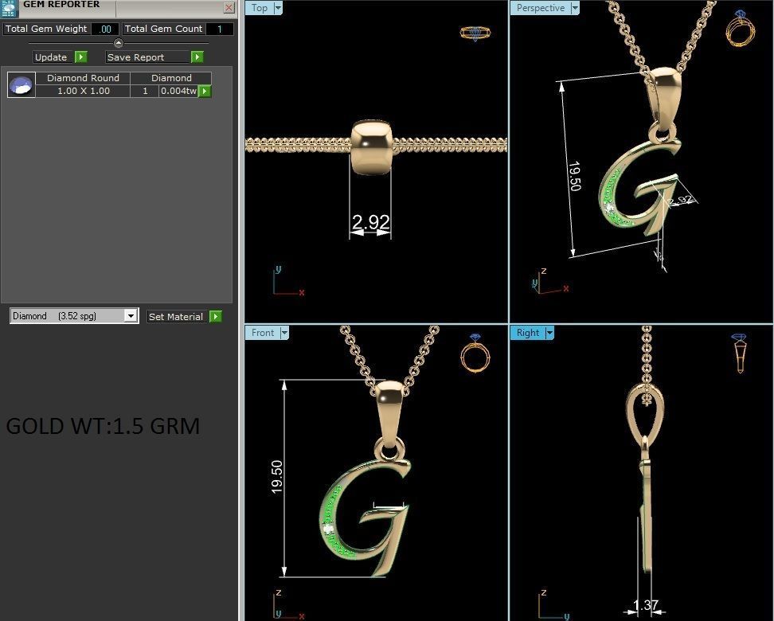The image size is (774, 621).
Task: Open the Perspective viewport dropdown arrow
Action: tap(575, 8)
